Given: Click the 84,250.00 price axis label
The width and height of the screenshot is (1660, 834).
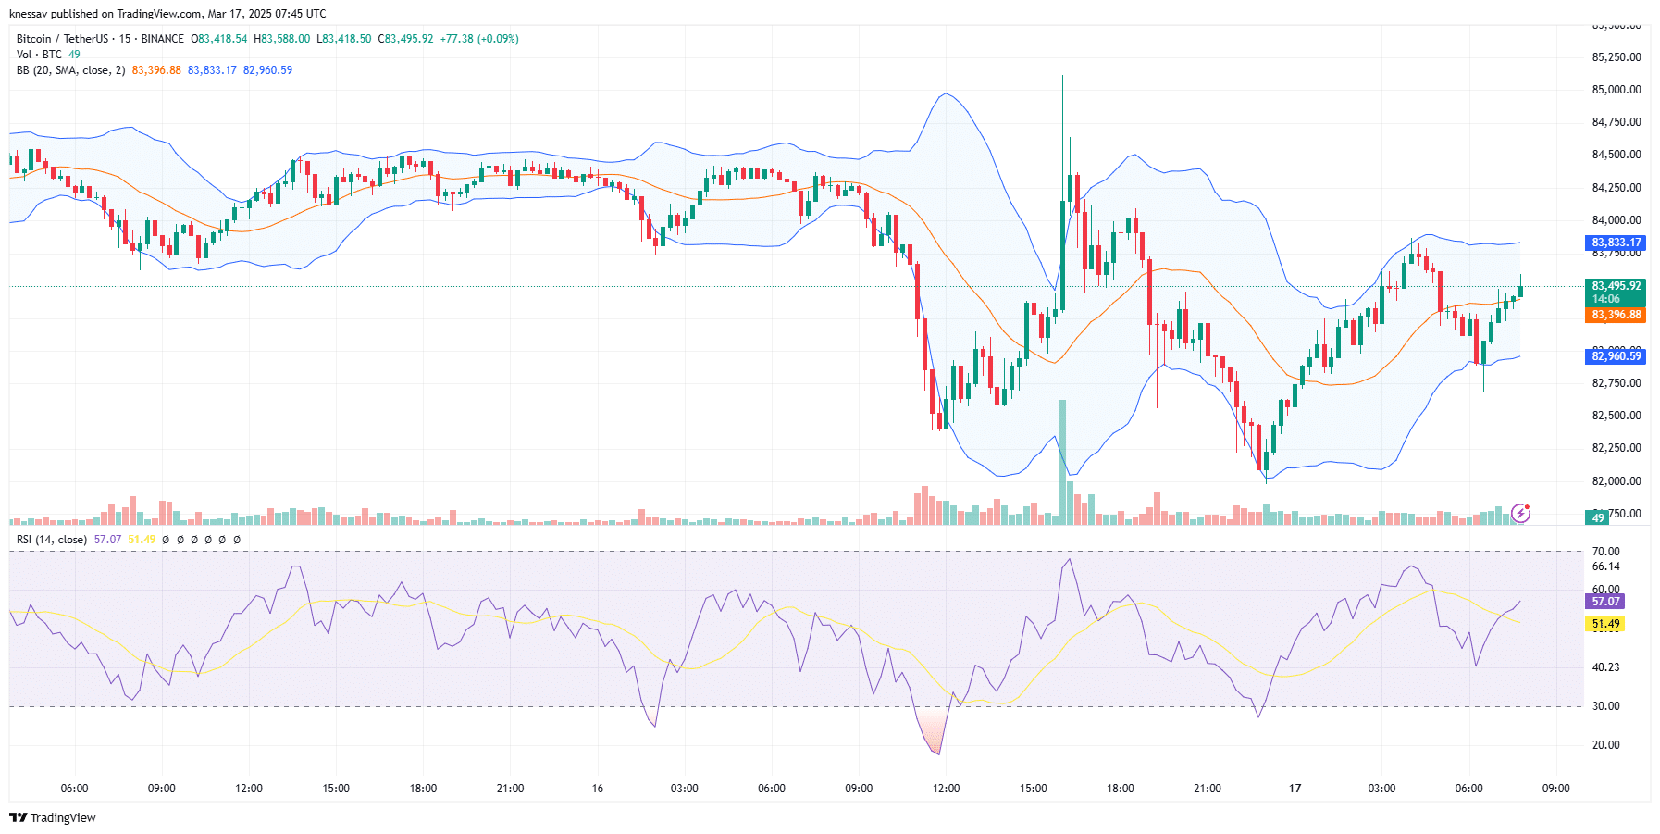Looking at the screenshot, I should pos(1617,188).
